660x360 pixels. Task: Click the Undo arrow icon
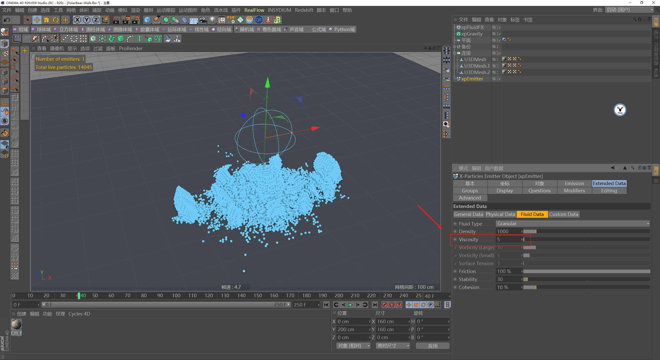pos(7,20)
